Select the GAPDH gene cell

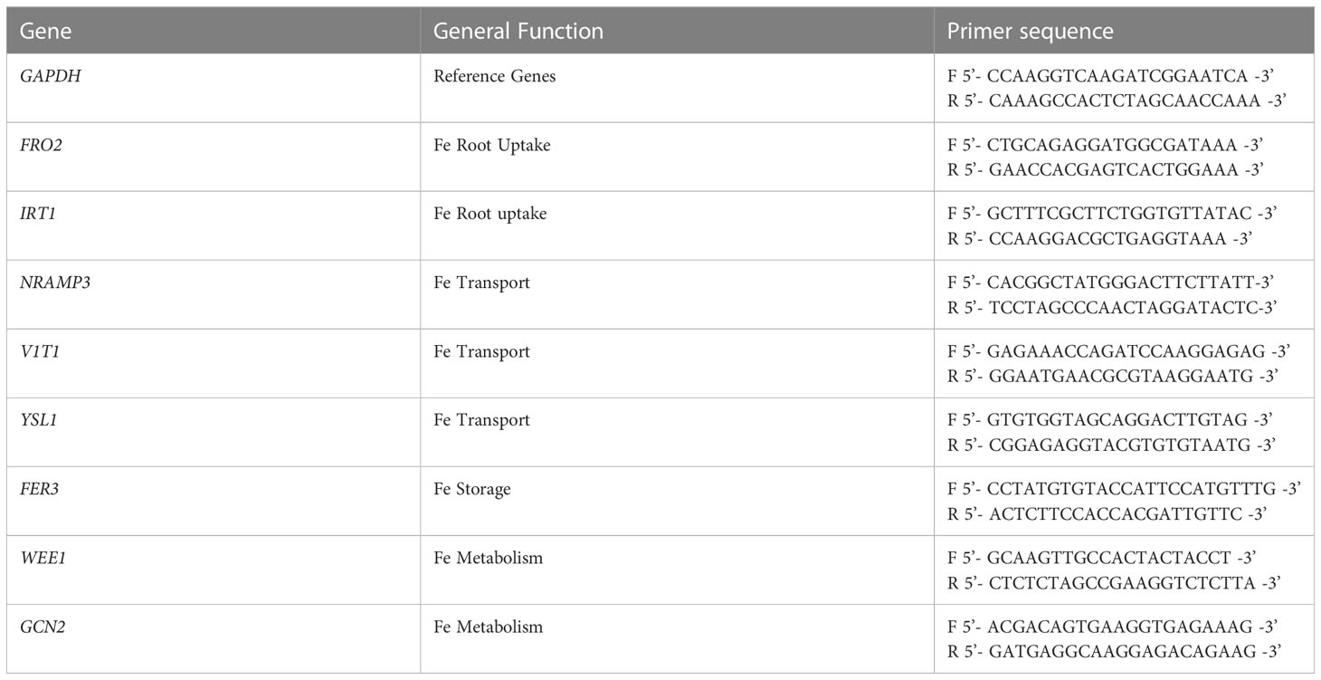pos(46,77)
